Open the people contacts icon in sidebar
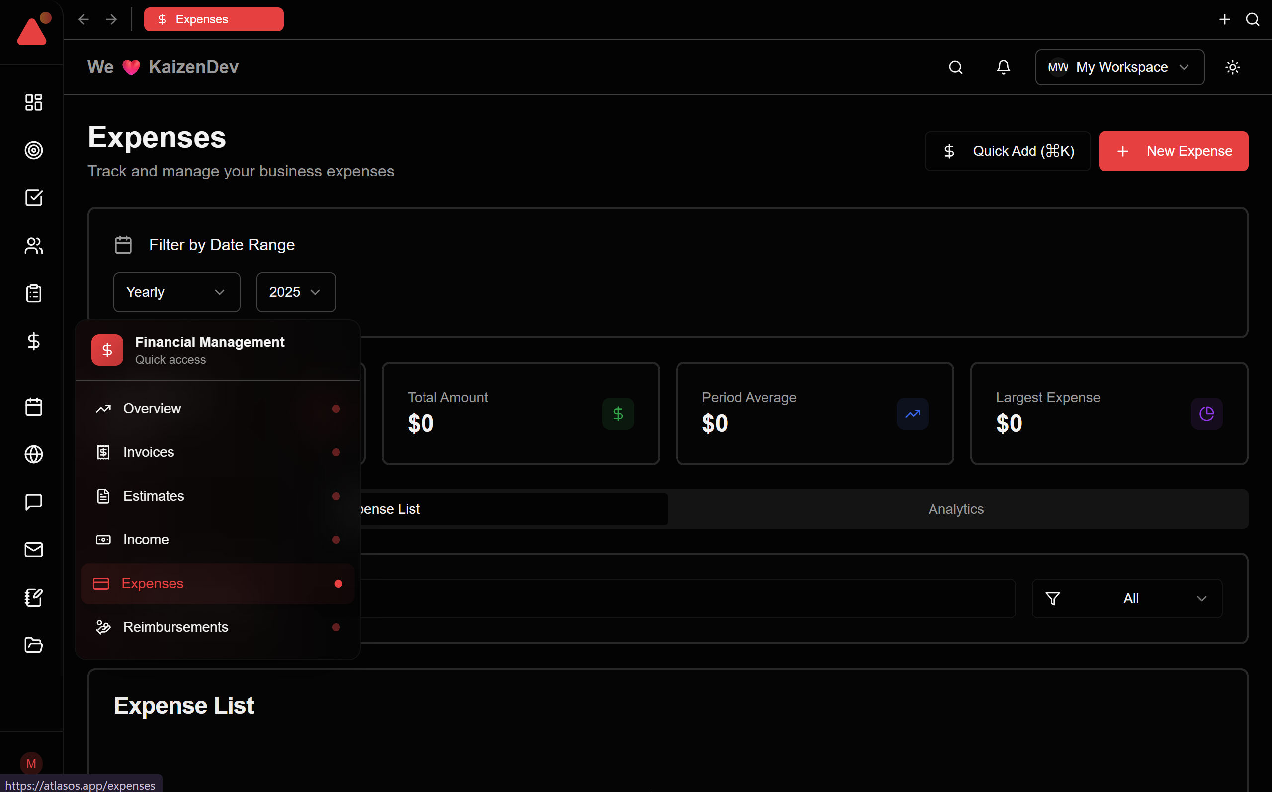 click(x=33, y=245)
